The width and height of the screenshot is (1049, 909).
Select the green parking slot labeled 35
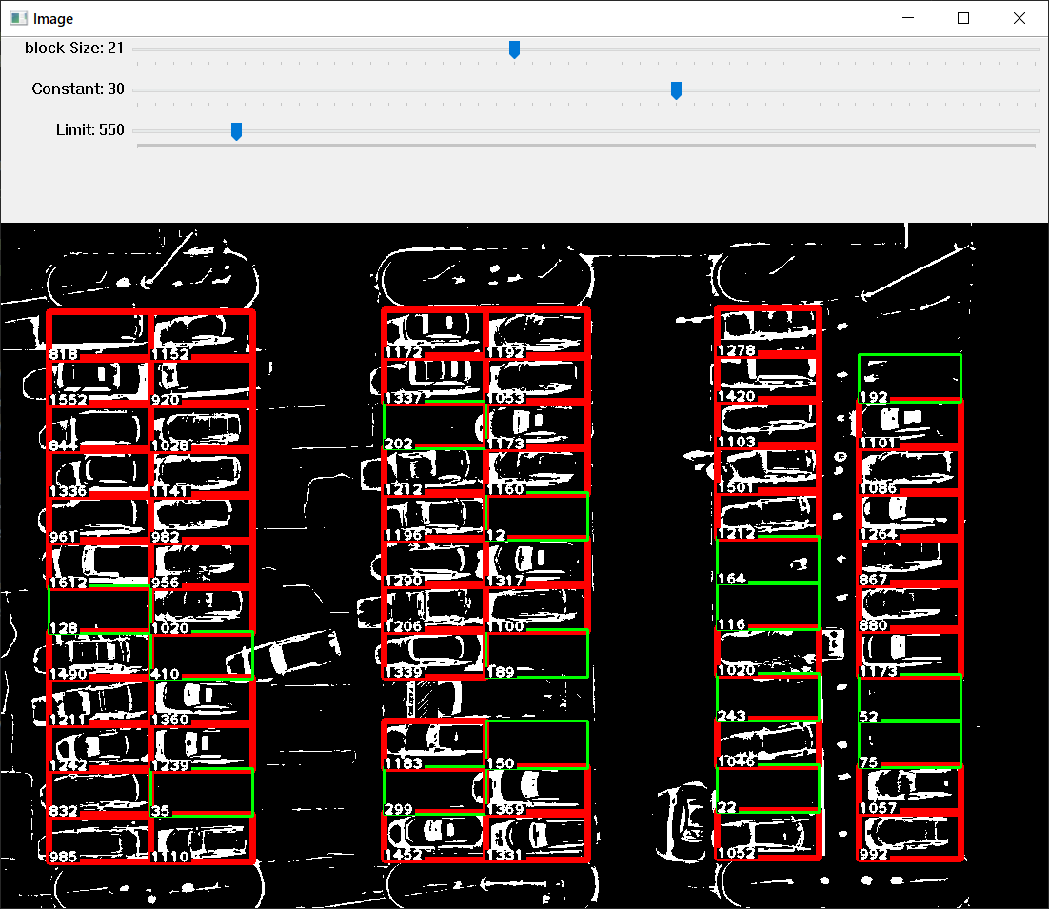point(202,793)
